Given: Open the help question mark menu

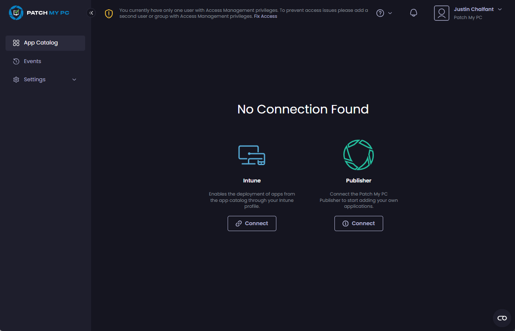Looking at the screenshot, I should click(x=380, y=13).
